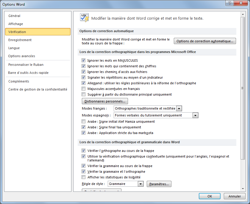The height and width of the screenshot is (204, 250).
Task: Click the Word grammar section heading
Action: tap(129, 142)
